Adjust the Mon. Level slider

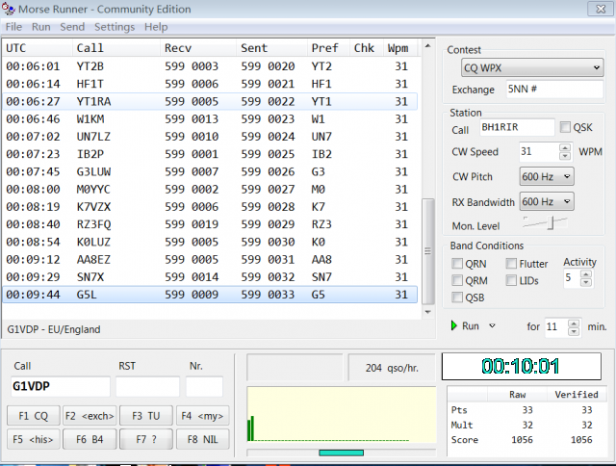click(551, 222)
